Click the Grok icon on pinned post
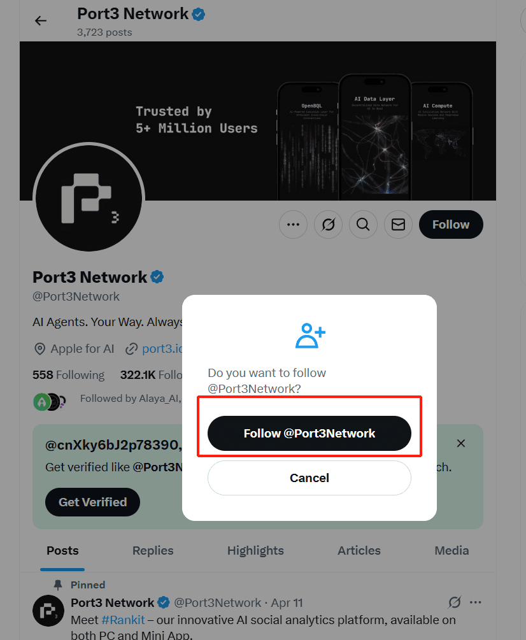The height and width of the screenshot is (640, 526). [454, 602]
